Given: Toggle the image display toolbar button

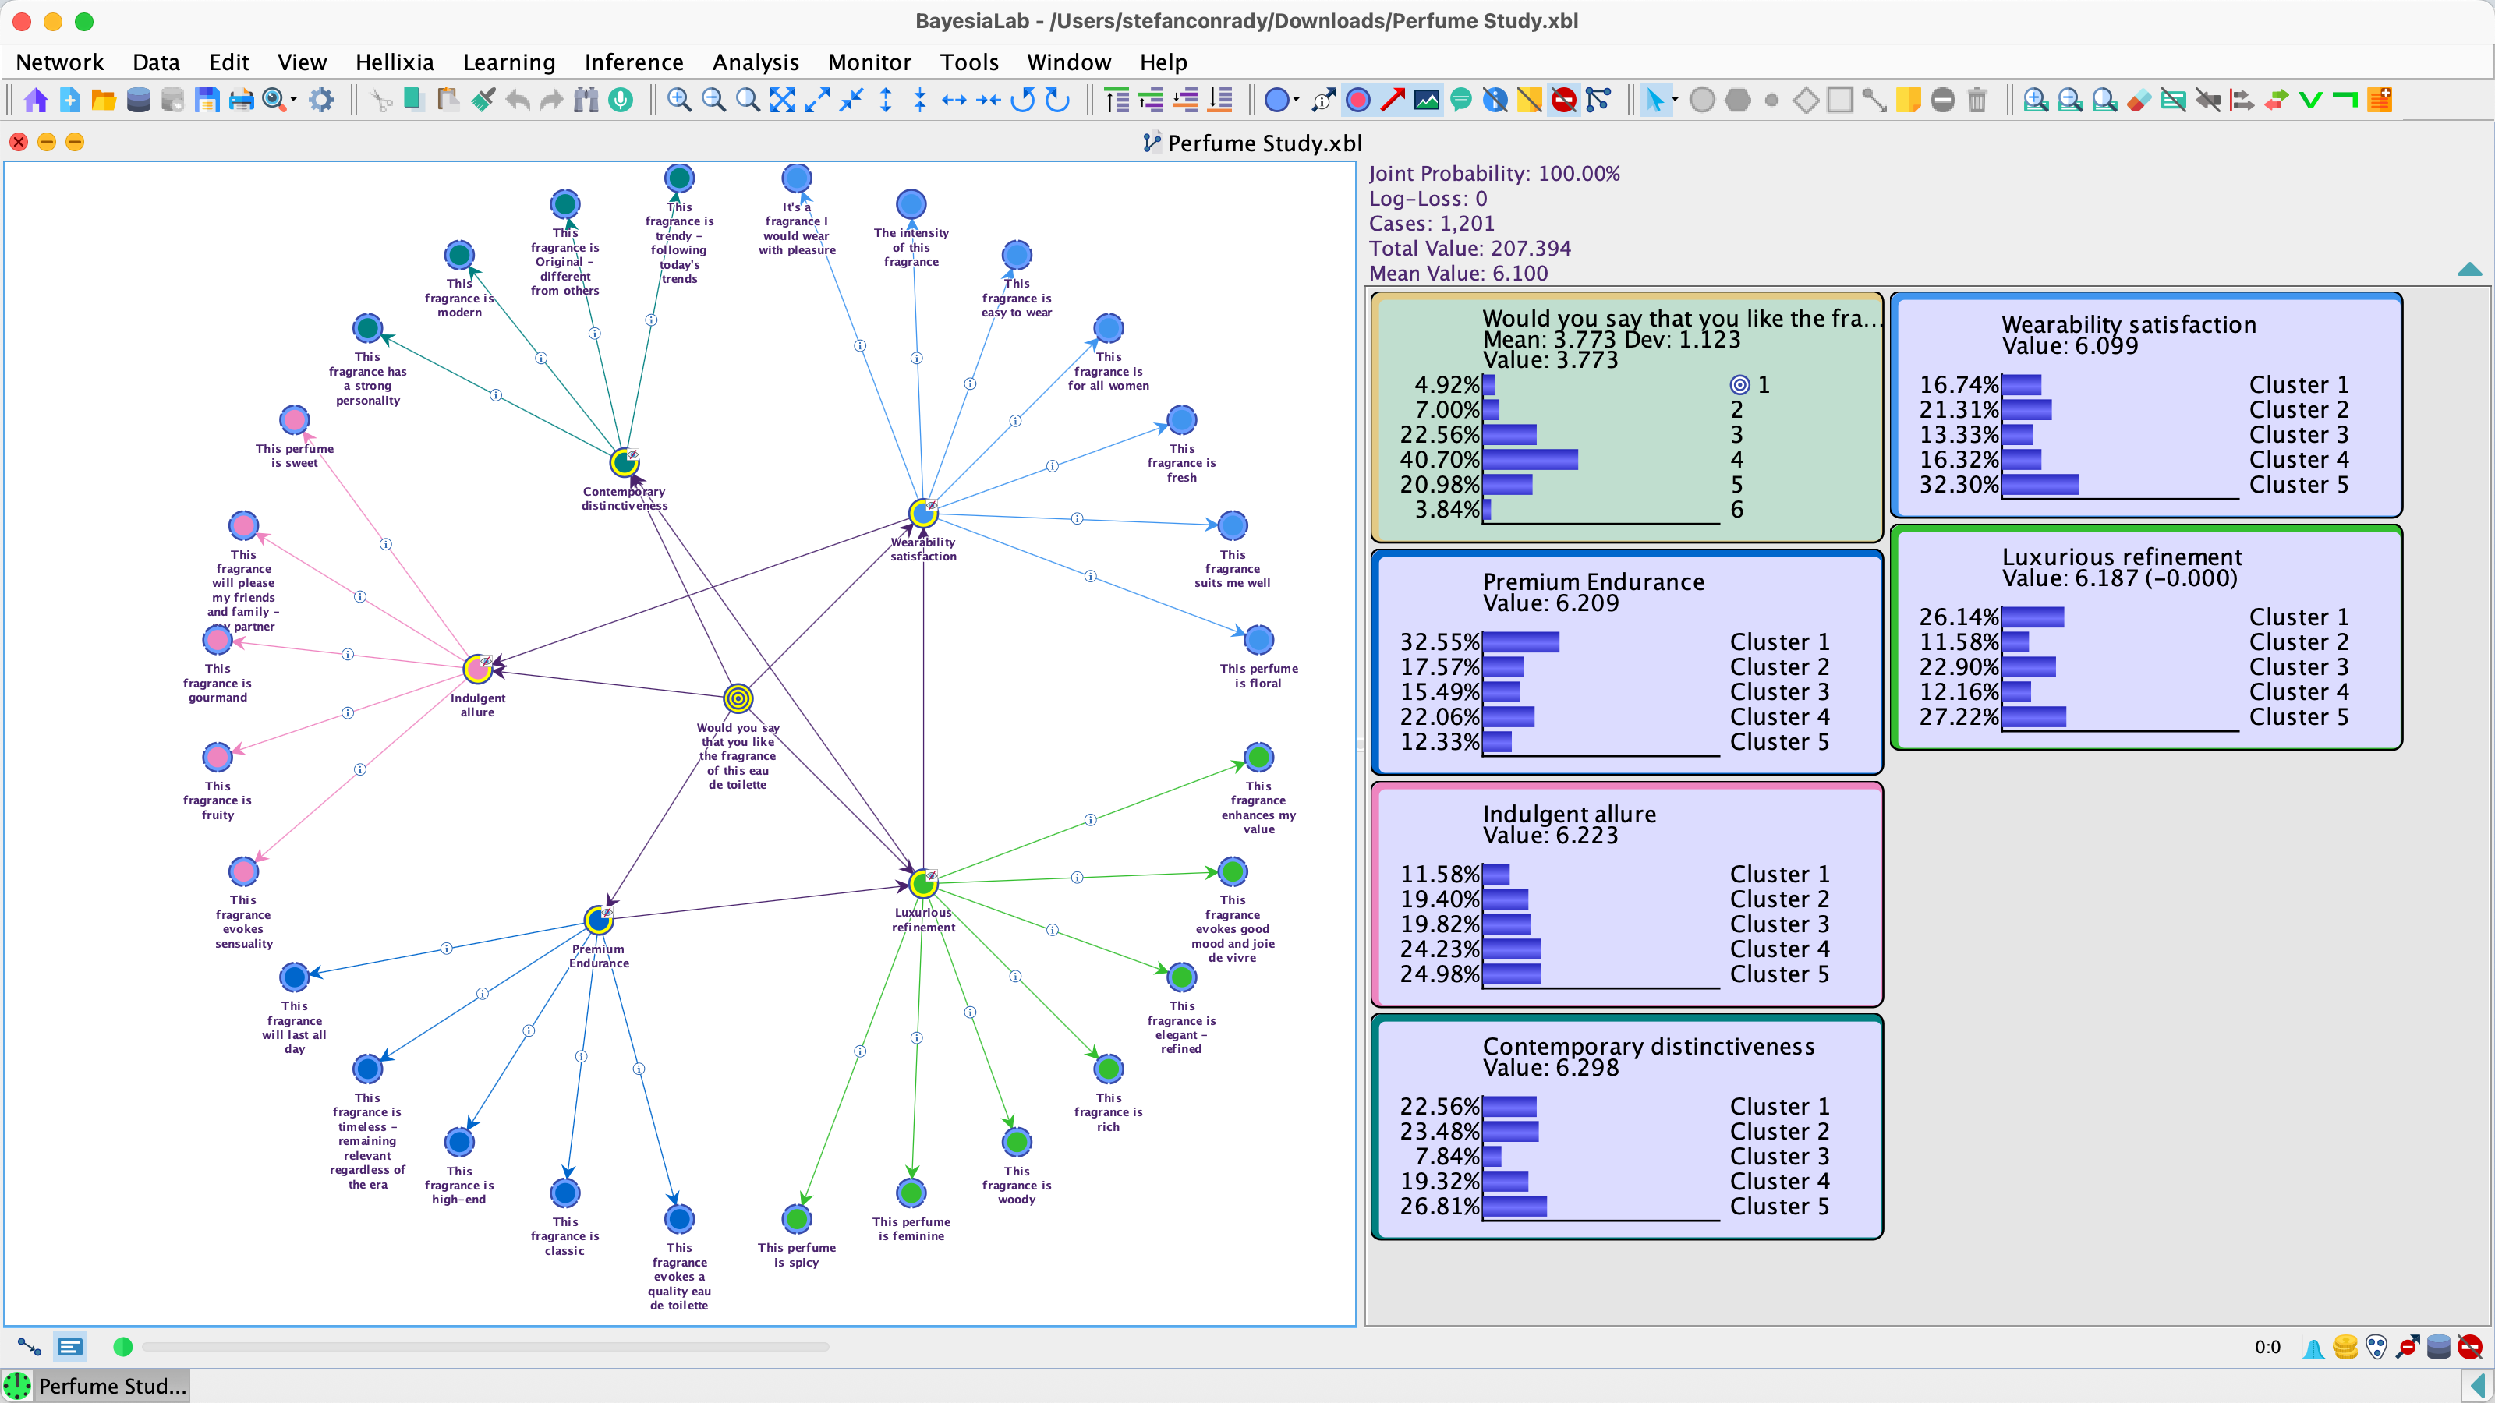Looking at the screenshot, I should coord(1427,100).
